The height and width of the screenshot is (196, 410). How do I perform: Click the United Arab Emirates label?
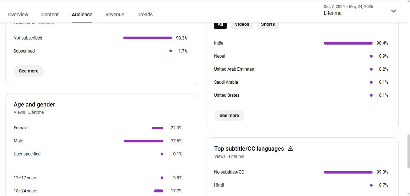[234, 69]
